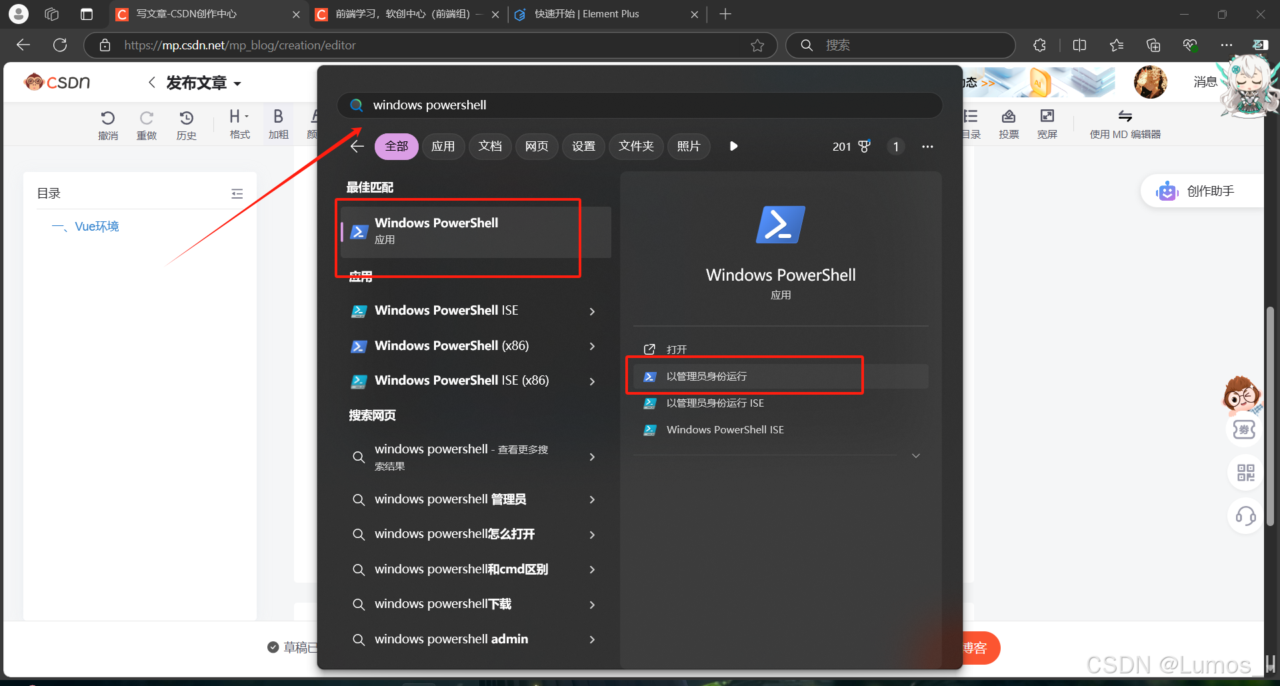
Task: Go back in Windows search panel
Action: tap(357, 146)
